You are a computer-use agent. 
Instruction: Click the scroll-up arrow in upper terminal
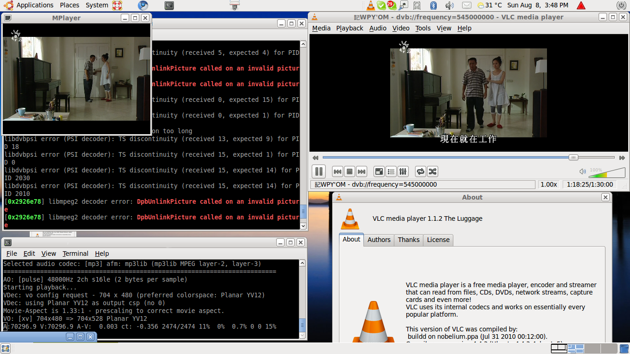click(x=303, y=44)
